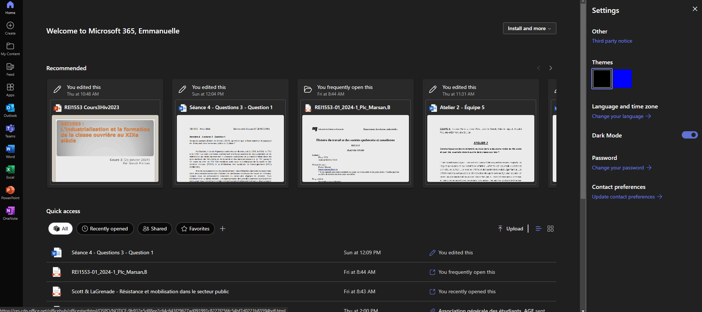Launch Word from the sidebar
This screenshot has width=702, height=312.
point(10,152)
